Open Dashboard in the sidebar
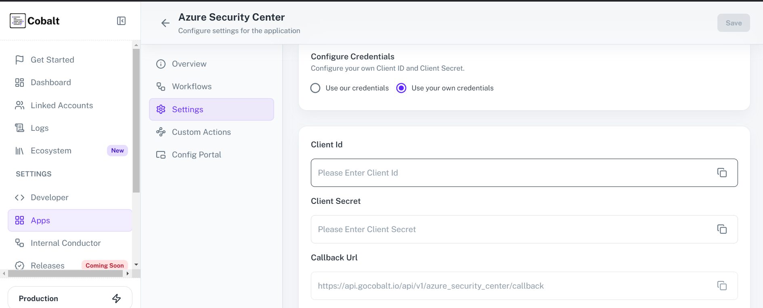763x308 pixels. (x=70, y=82)
